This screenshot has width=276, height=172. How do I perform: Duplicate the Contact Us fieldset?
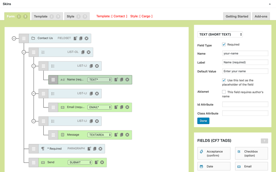point(81,38)
